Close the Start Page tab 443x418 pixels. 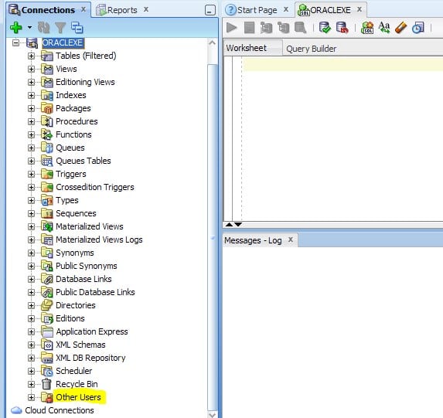click(286, 9)
